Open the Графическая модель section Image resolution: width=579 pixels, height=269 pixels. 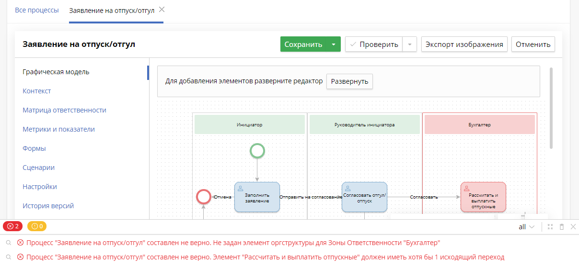coord(56,72)
